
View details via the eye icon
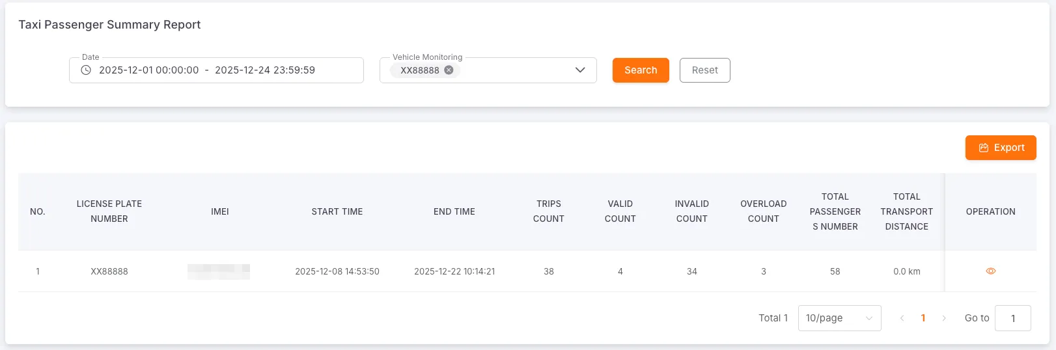[990, 271]
